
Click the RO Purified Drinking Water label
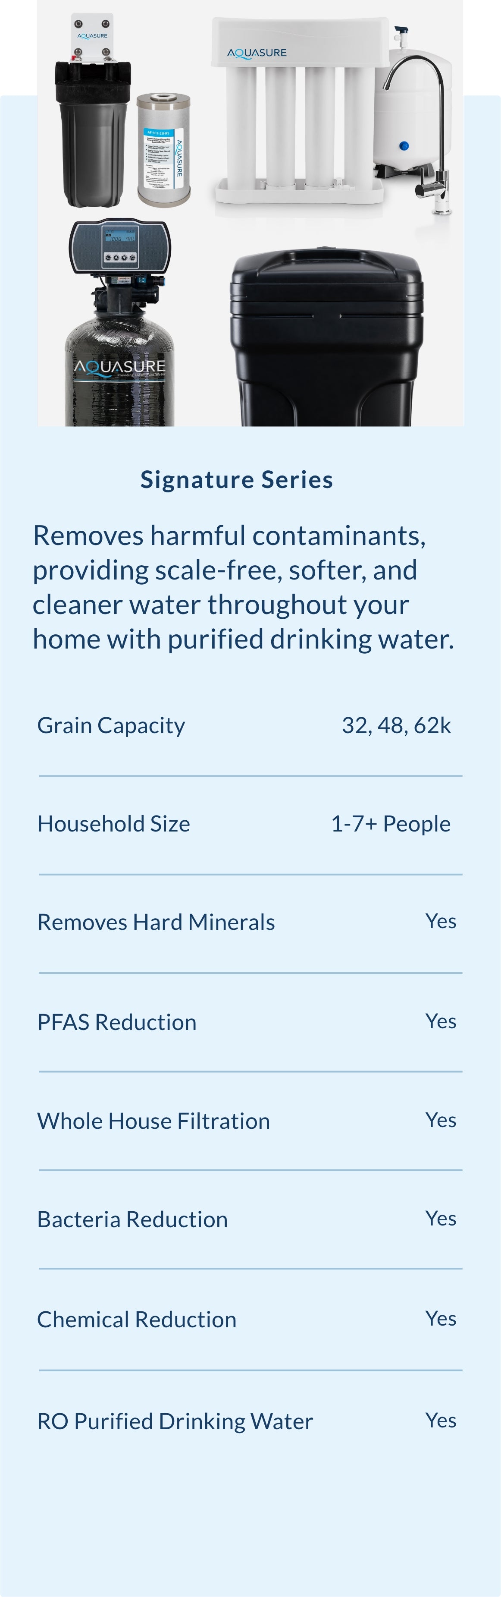click(x=175, y=1421)
